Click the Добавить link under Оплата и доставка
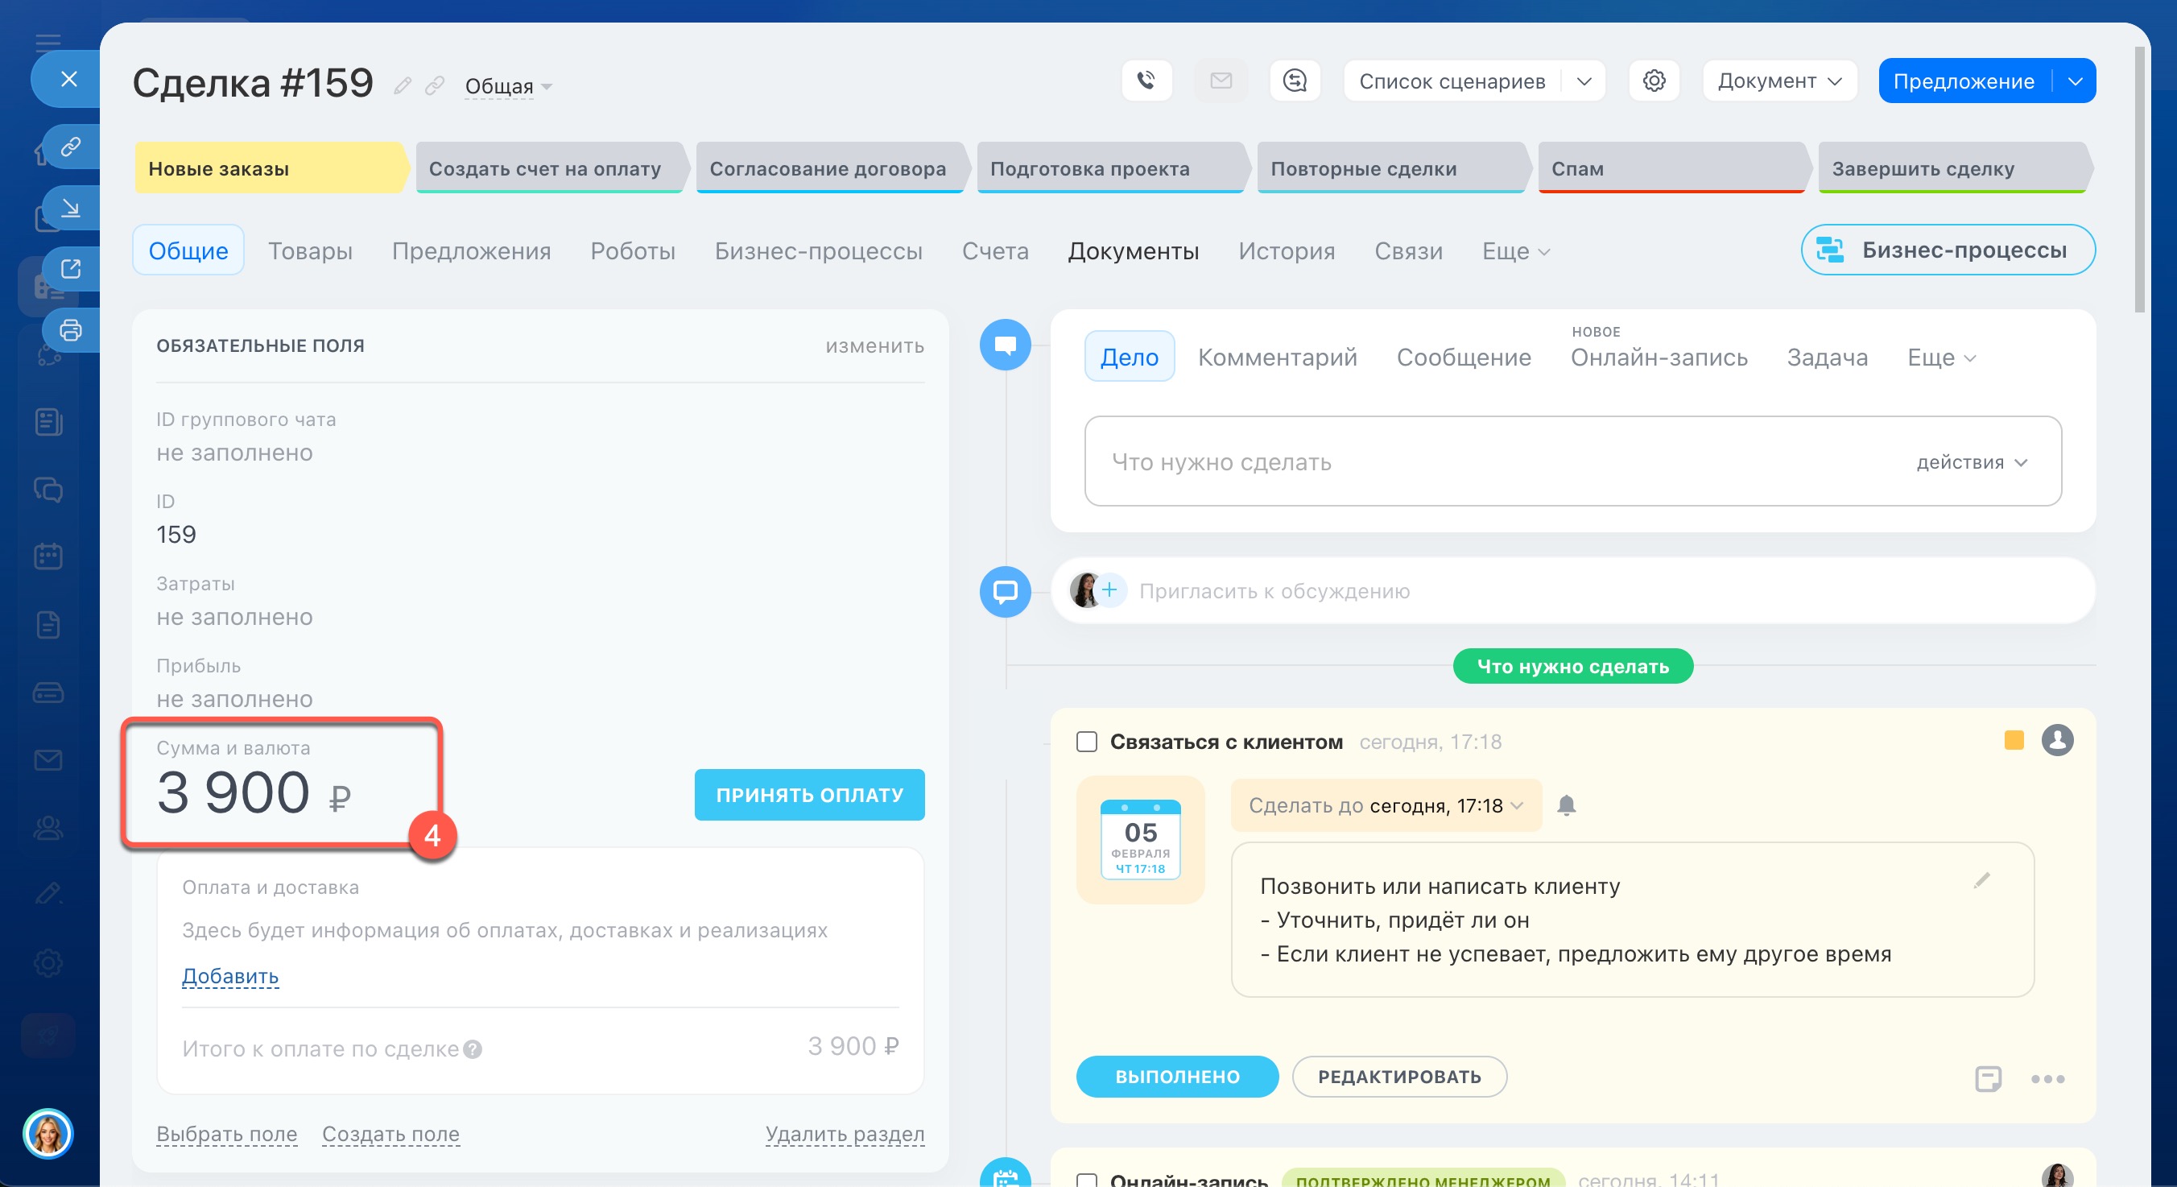 click(230, 976)
